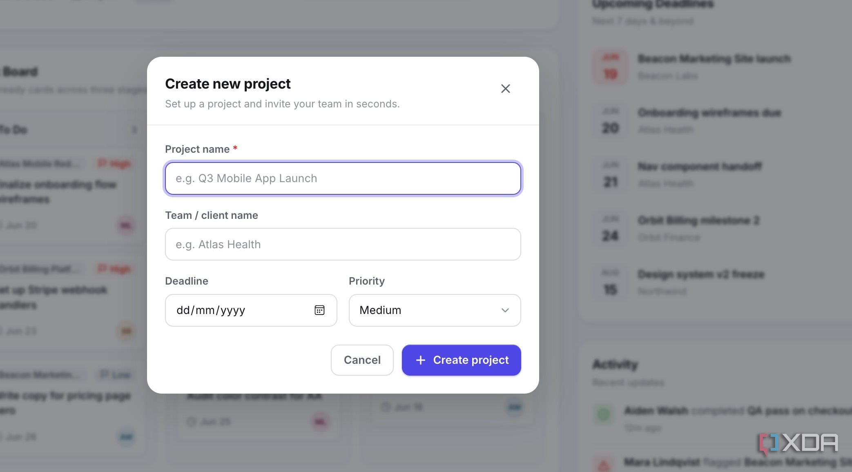This screenshot has width=852, height=472.
Task: Click the Create project button
Action: tap(462, 360)
